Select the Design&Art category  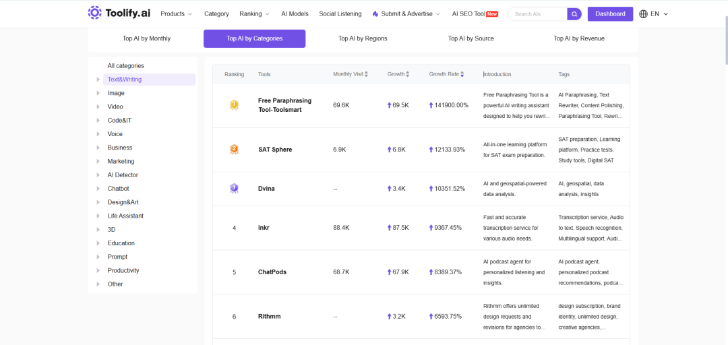(x=123, y=202)
